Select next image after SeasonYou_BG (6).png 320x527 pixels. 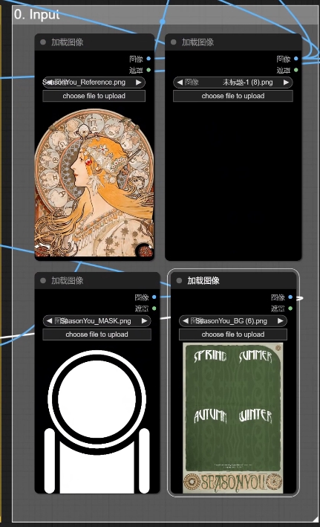[x=281, y=320]
